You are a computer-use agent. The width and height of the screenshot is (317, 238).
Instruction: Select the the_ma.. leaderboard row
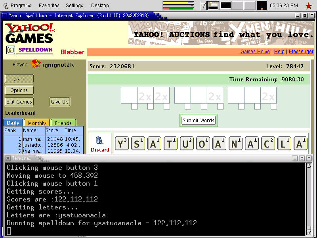pos(43,151)
